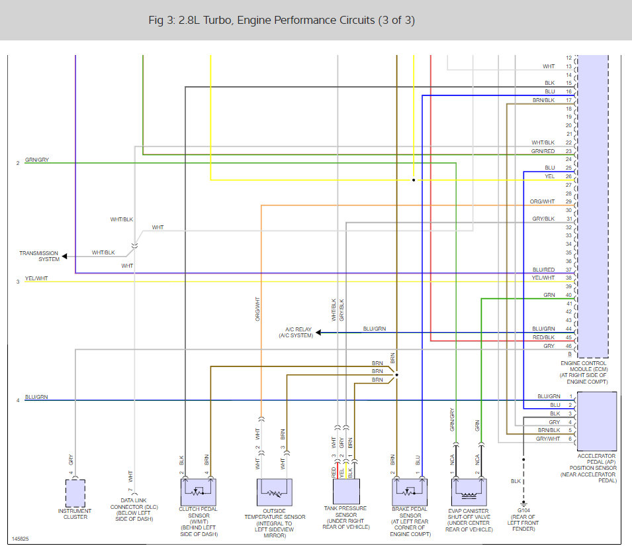Click the arrowhead pointing to A/C Relay
The height and width of the screenshot is (550, 632).
[318, 333]
